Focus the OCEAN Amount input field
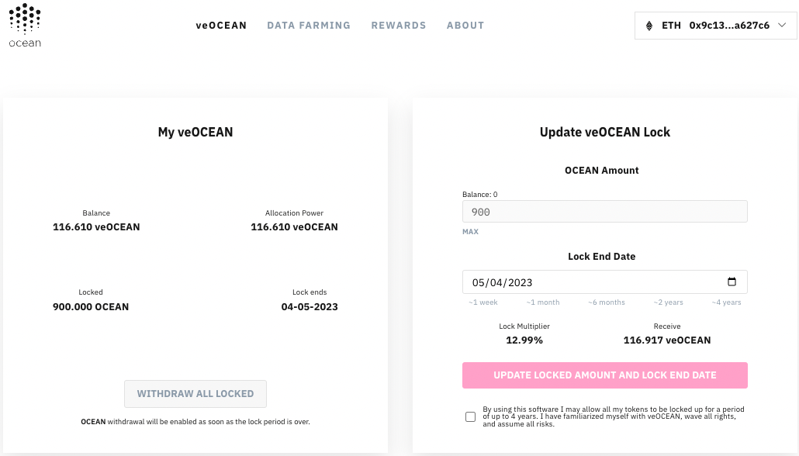This screenshot has height=456, width=799. (x=605, y=212)
